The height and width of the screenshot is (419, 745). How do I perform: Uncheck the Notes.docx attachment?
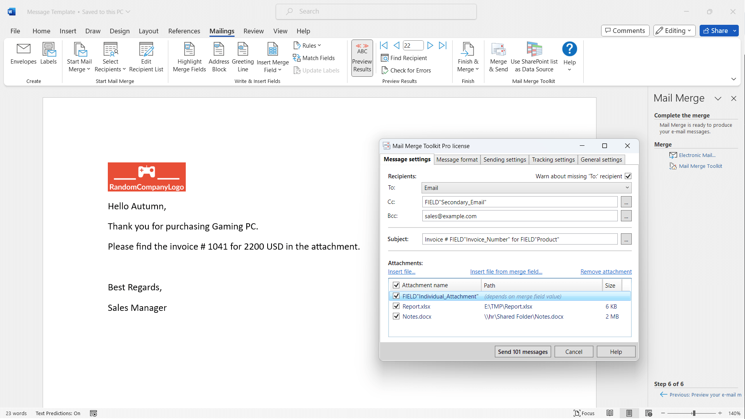click(x=396, y=316)
